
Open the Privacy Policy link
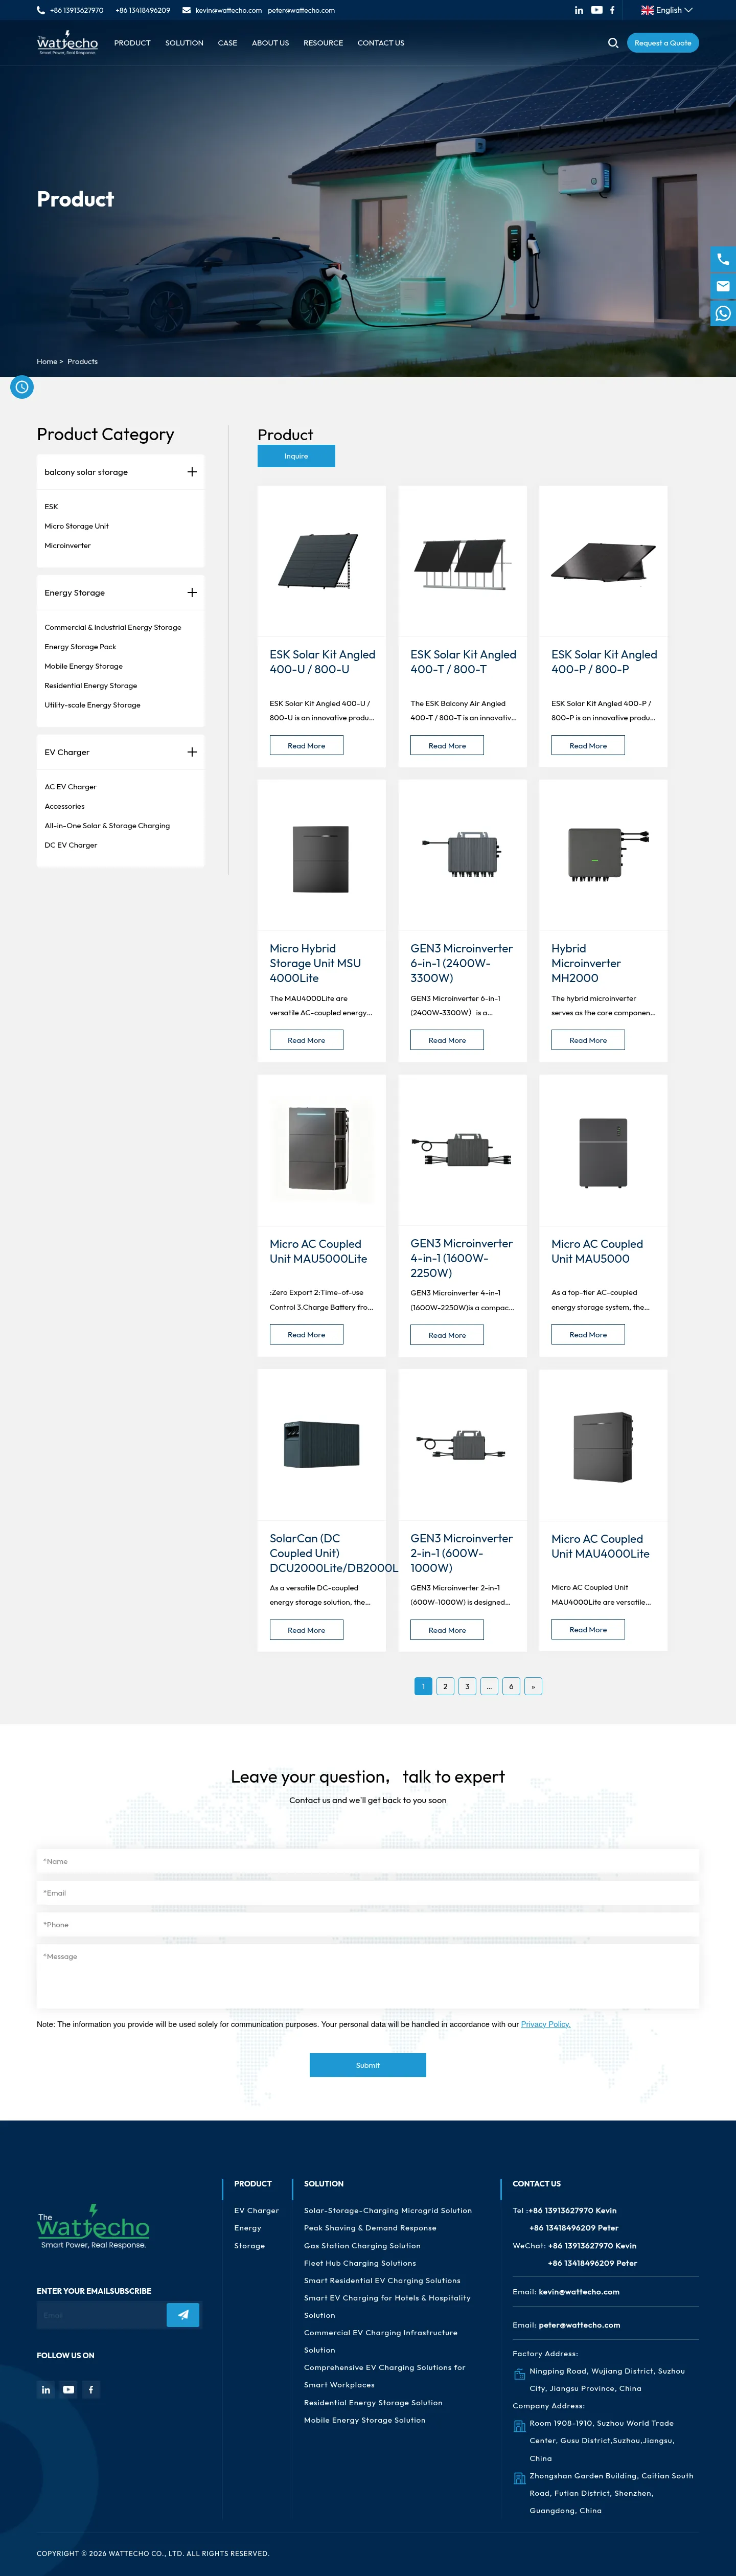(546, 2024)
